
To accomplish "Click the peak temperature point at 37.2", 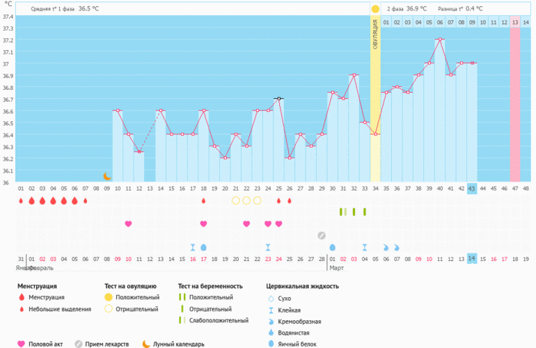I will click(439, 40).
